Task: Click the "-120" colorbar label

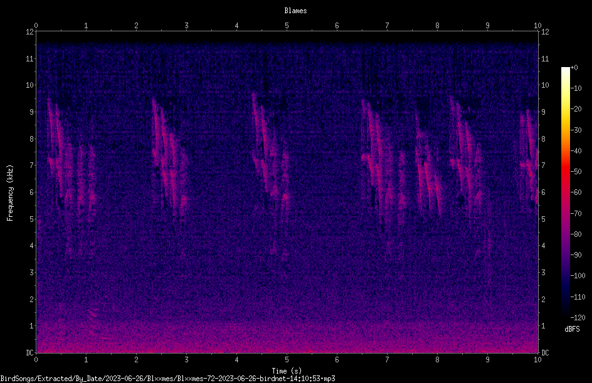Action: click(x=578, y=318)
